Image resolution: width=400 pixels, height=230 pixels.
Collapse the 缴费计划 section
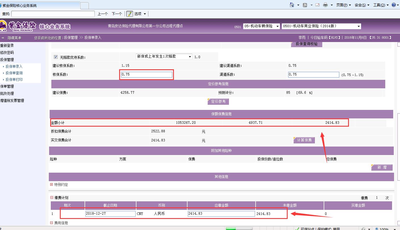52,198
